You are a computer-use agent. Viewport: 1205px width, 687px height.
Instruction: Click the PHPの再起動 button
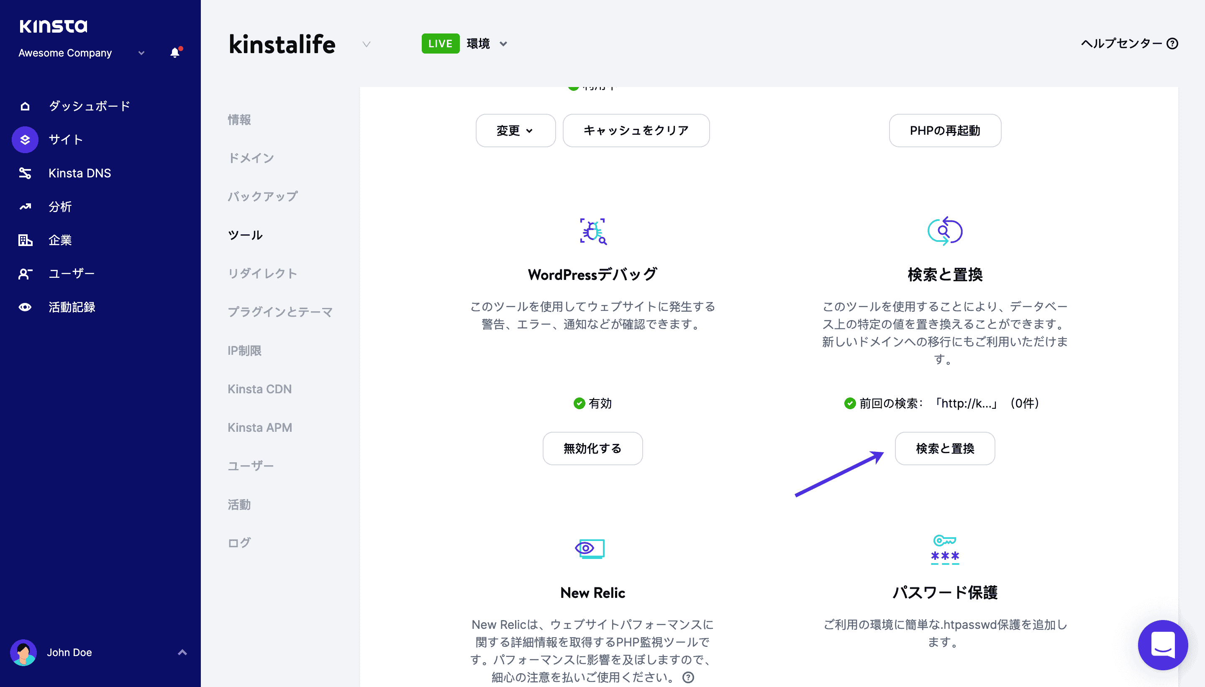pos(944,130)
